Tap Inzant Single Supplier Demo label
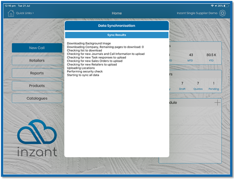 pyautogui.click(x=197, y=13)
